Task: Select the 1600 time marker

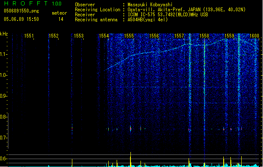Action: [254, 36]
